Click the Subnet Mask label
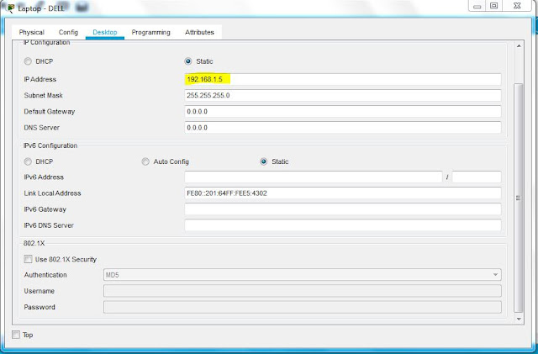Screen dimensions: 538x354 click(x=43, y=96)
